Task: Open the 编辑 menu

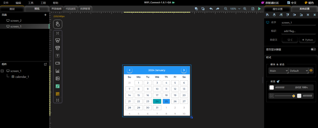Action: 18,3
